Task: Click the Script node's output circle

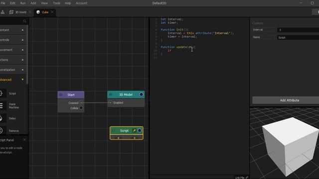Action: [x=140, y=130]
